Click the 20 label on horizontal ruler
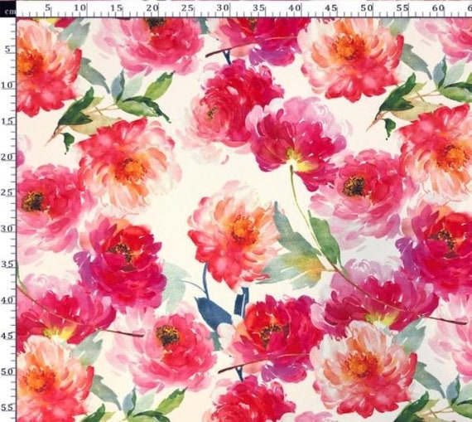Viewport: 472px width, 422px height. [x=152, y=7]
